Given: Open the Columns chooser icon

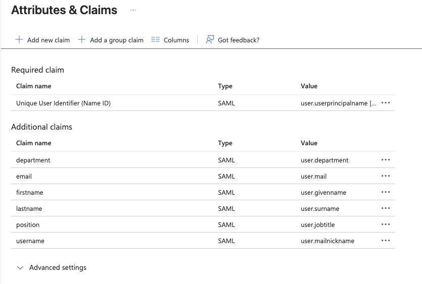Looking at the screenshot, I should point(155,40).
